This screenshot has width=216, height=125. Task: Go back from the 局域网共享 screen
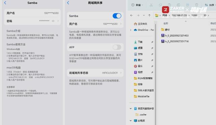(x=68, y=3)
